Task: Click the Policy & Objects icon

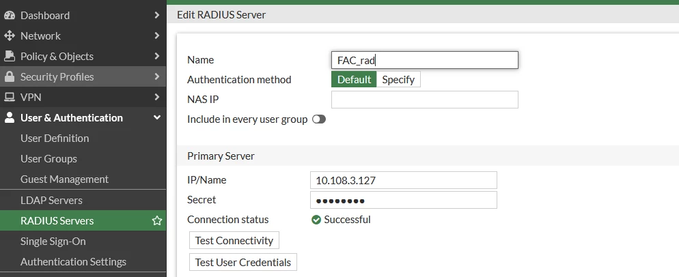Action: tap(10, 56)
